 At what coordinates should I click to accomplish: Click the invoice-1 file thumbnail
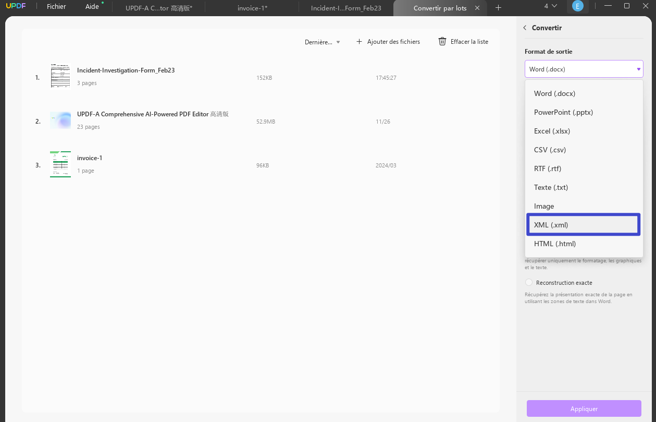click(60, 164)
